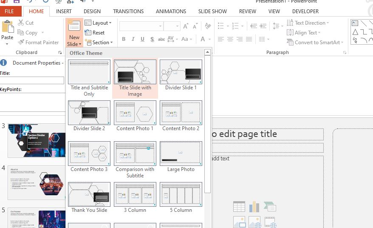Choose Large Photo layout
The width and height of the screenshot is (373, 228).
[181, 157]
